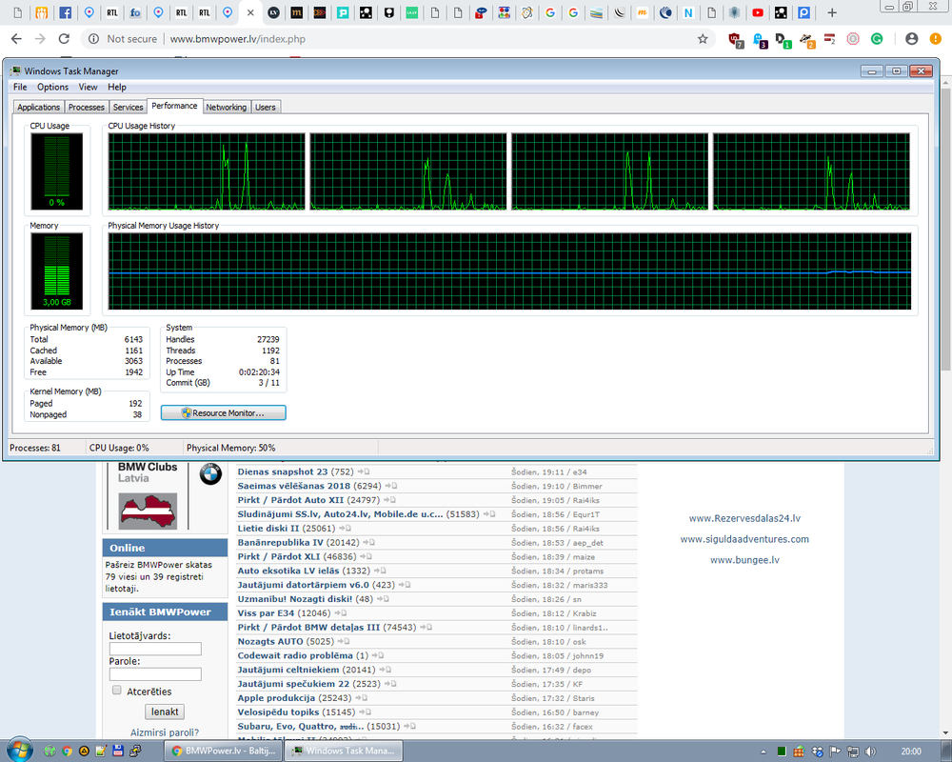Switch to the Applications tab
The width and height of the screenshot is (952, 762).
click(x=38, y=107)
